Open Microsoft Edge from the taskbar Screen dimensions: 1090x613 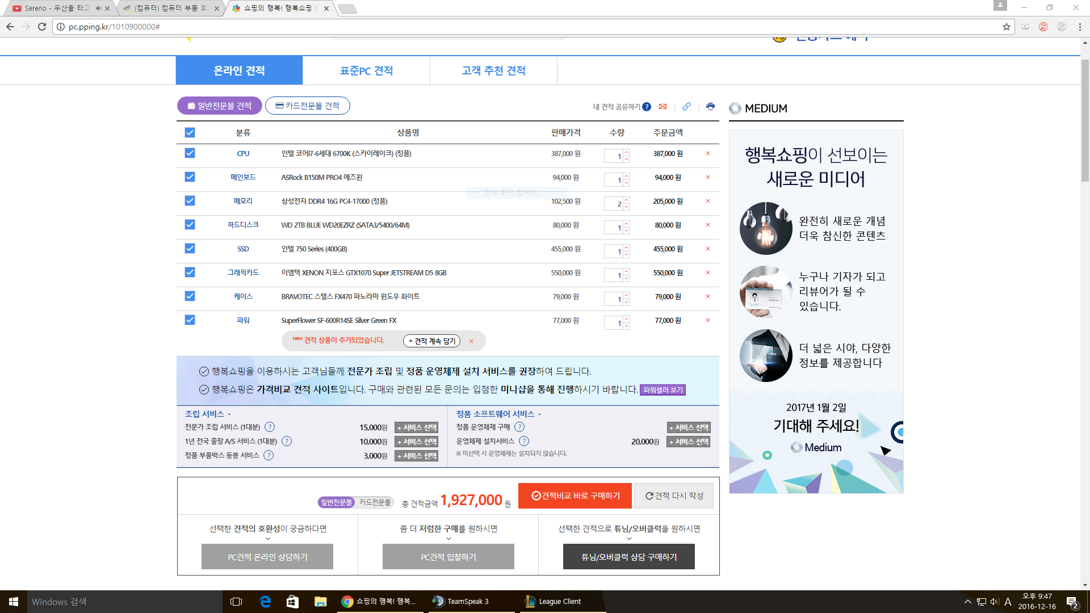coord(265,602)
